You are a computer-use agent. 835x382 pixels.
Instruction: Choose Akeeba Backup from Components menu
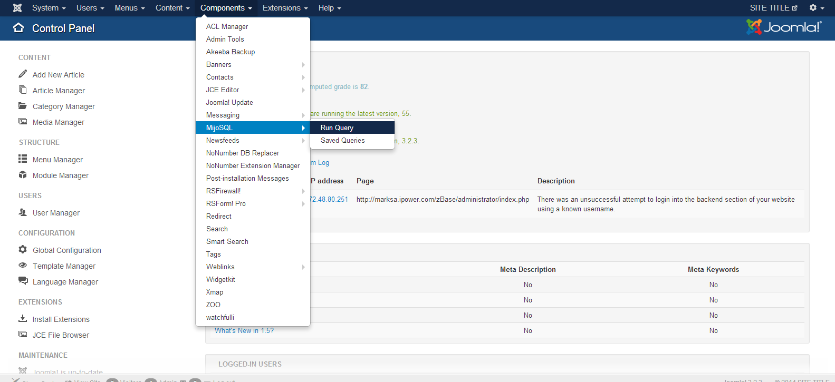253,52
